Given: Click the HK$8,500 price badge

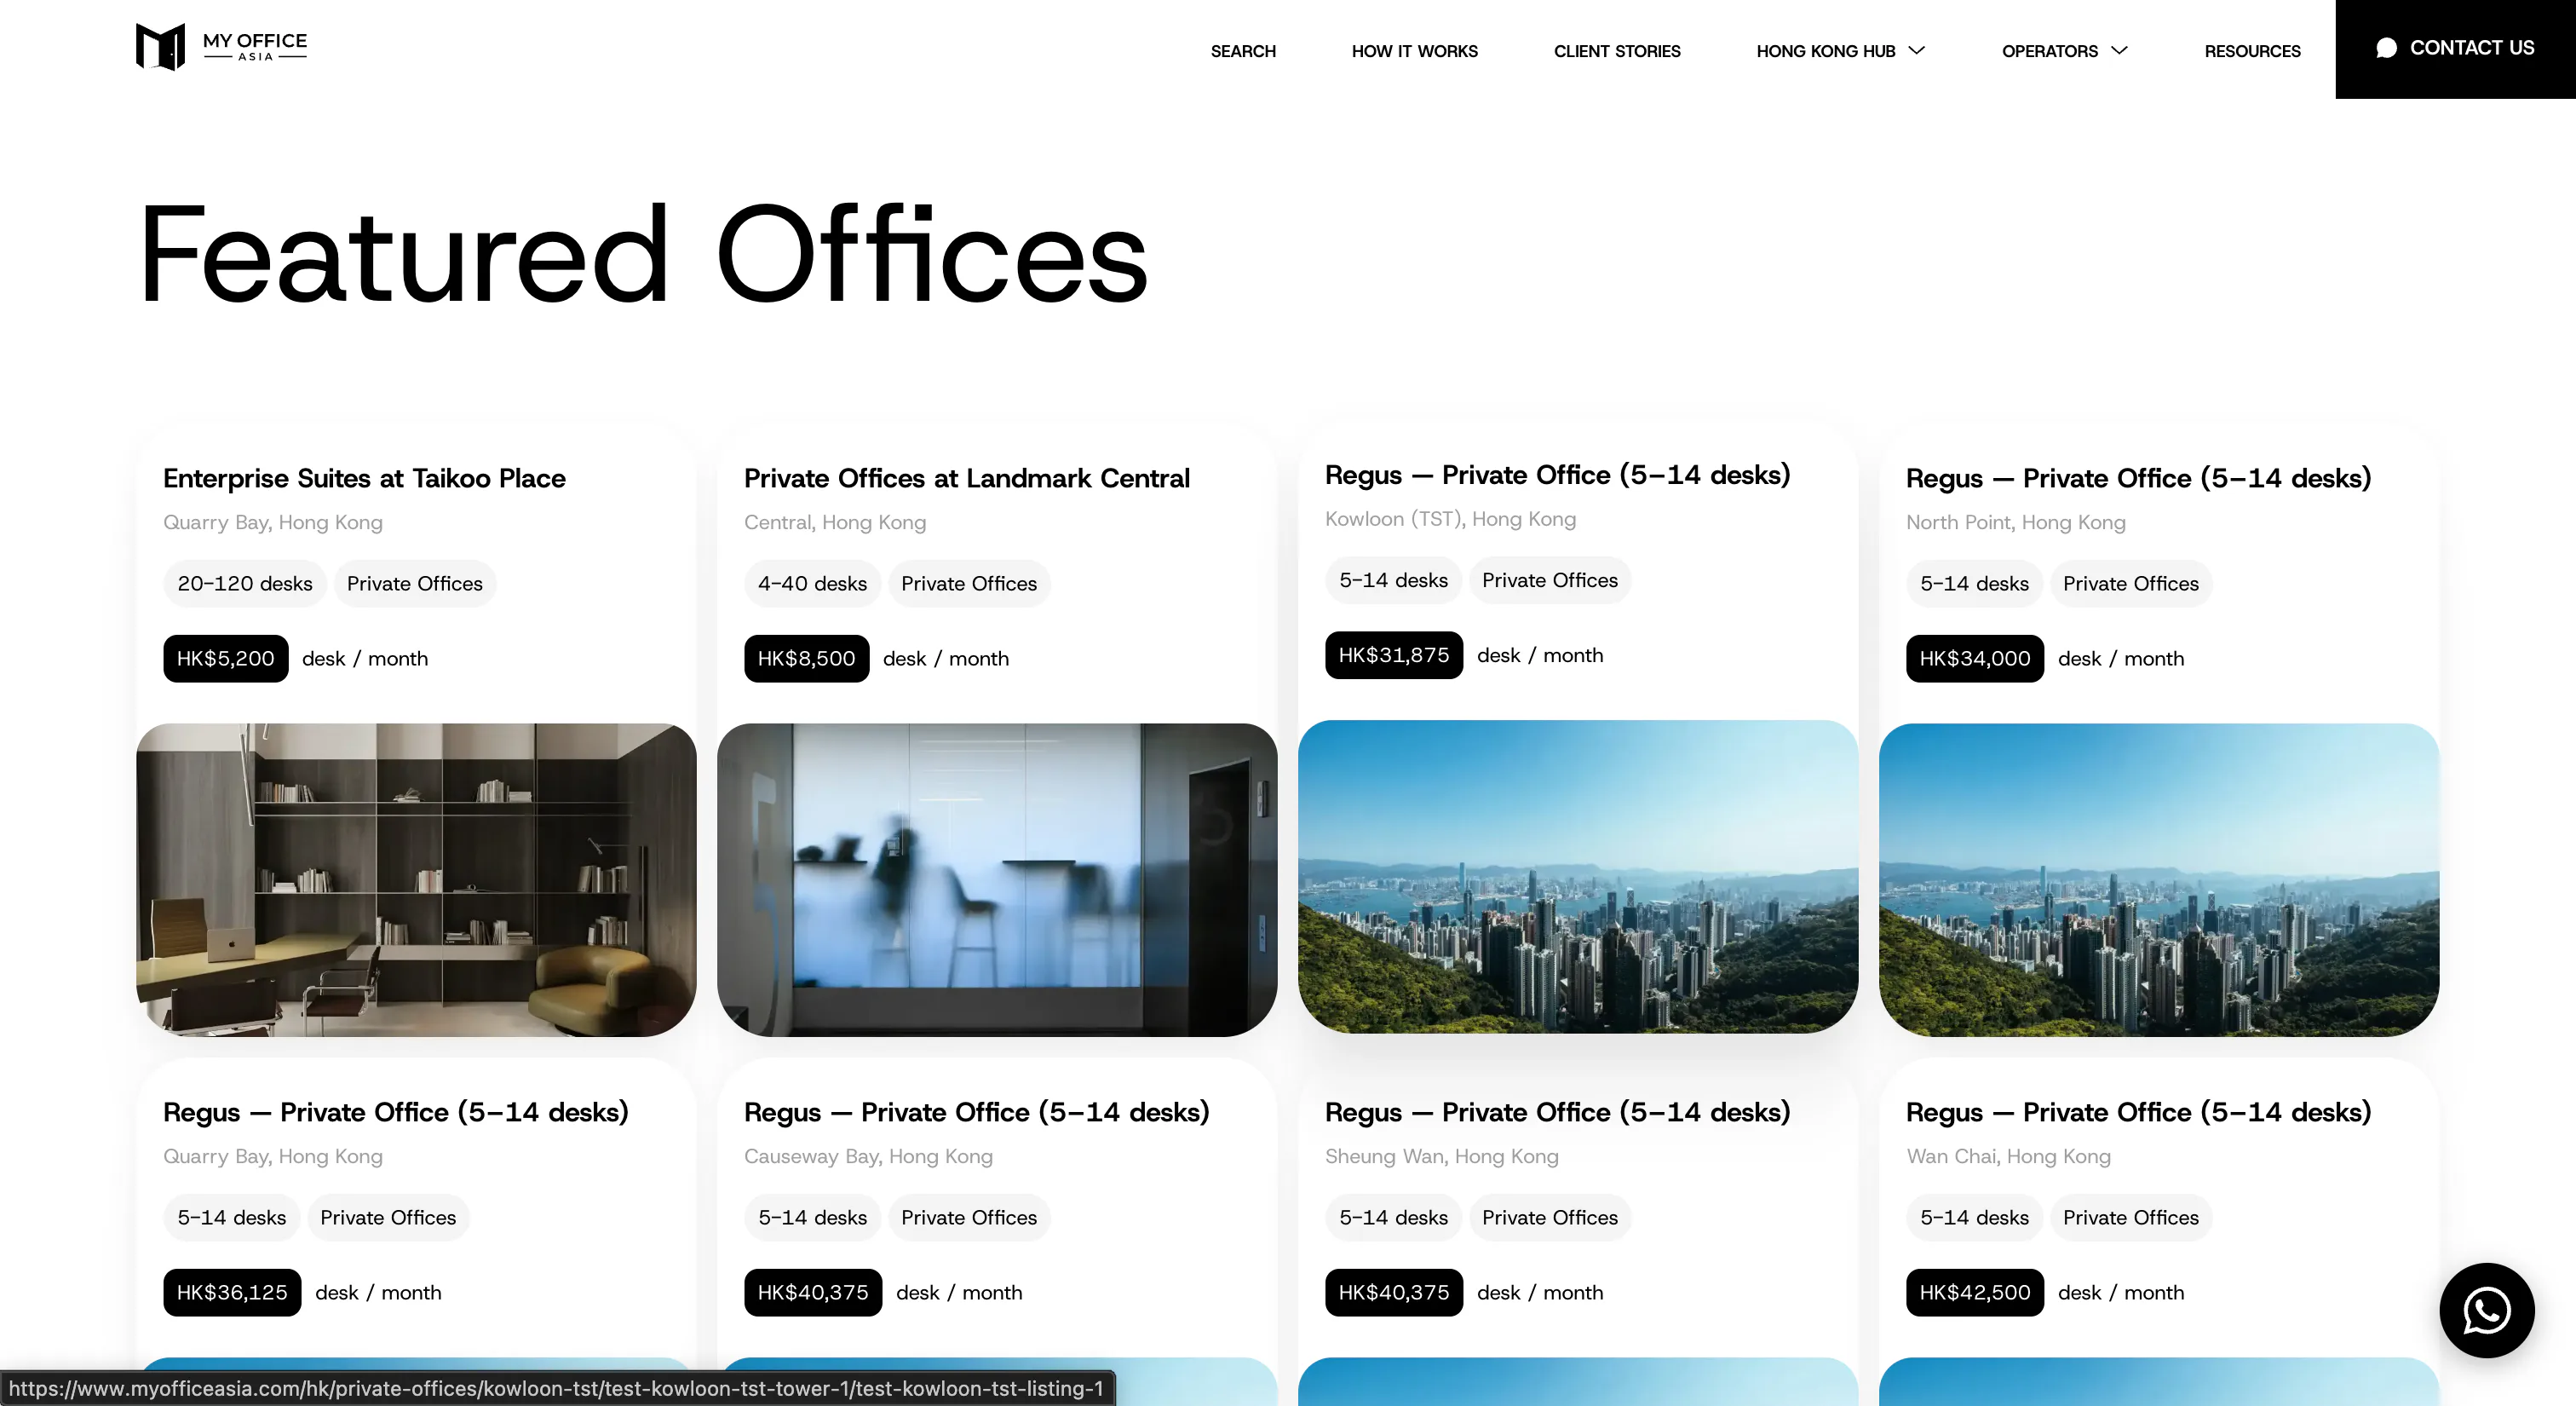Looking at the screenshot, I should click(806, 658).
